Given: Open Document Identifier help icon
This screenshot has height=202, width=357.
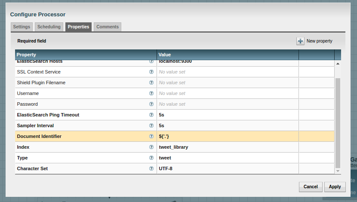Looking at the screenshot, I should coord(151,136).
